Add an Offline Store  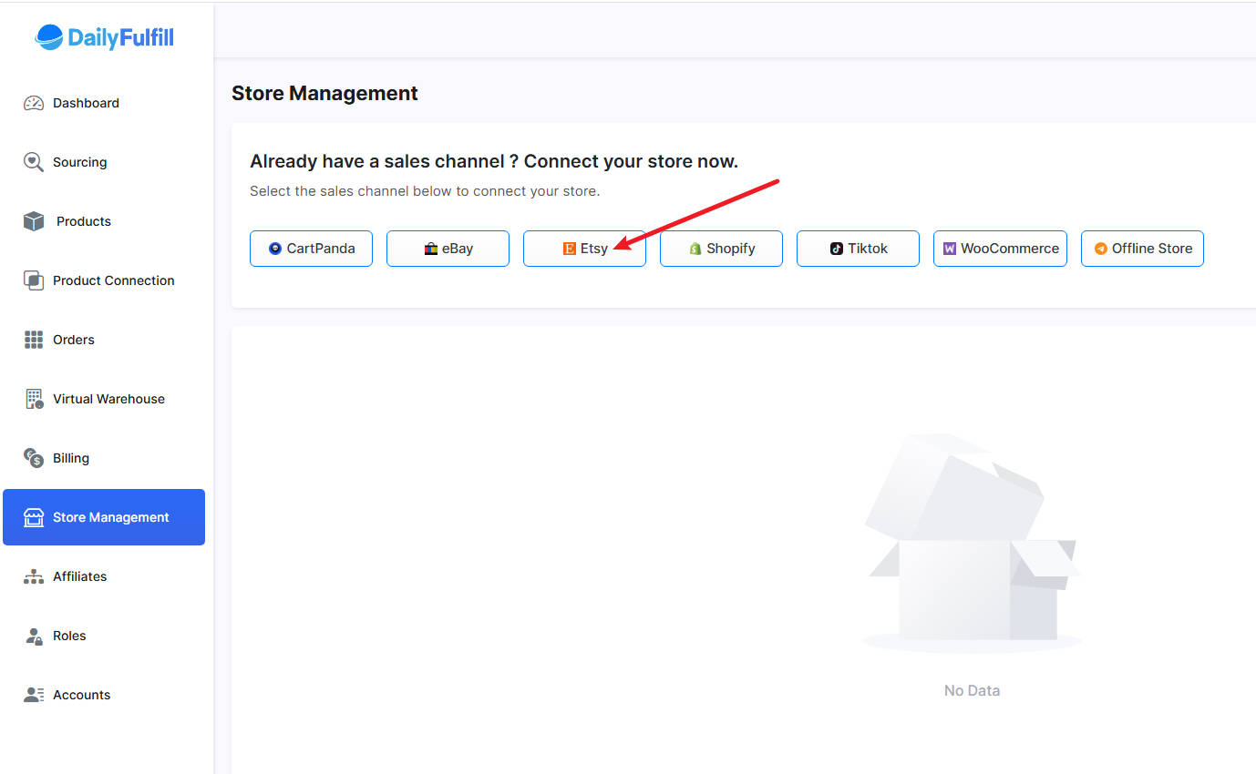pos(1142,249)
